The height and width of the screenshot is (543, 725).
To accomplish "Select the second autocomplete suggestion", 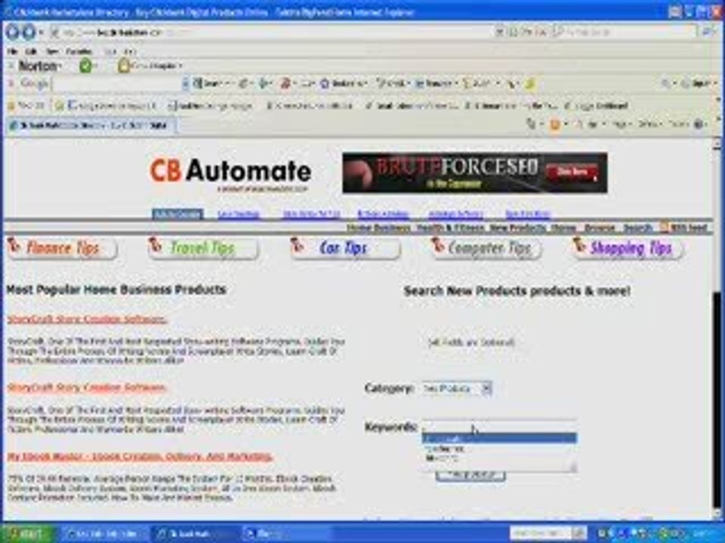I will tap(499, 448).
